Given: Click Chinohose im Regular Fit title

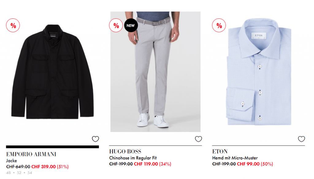Looking at the screenshot, I should (133, 158).
